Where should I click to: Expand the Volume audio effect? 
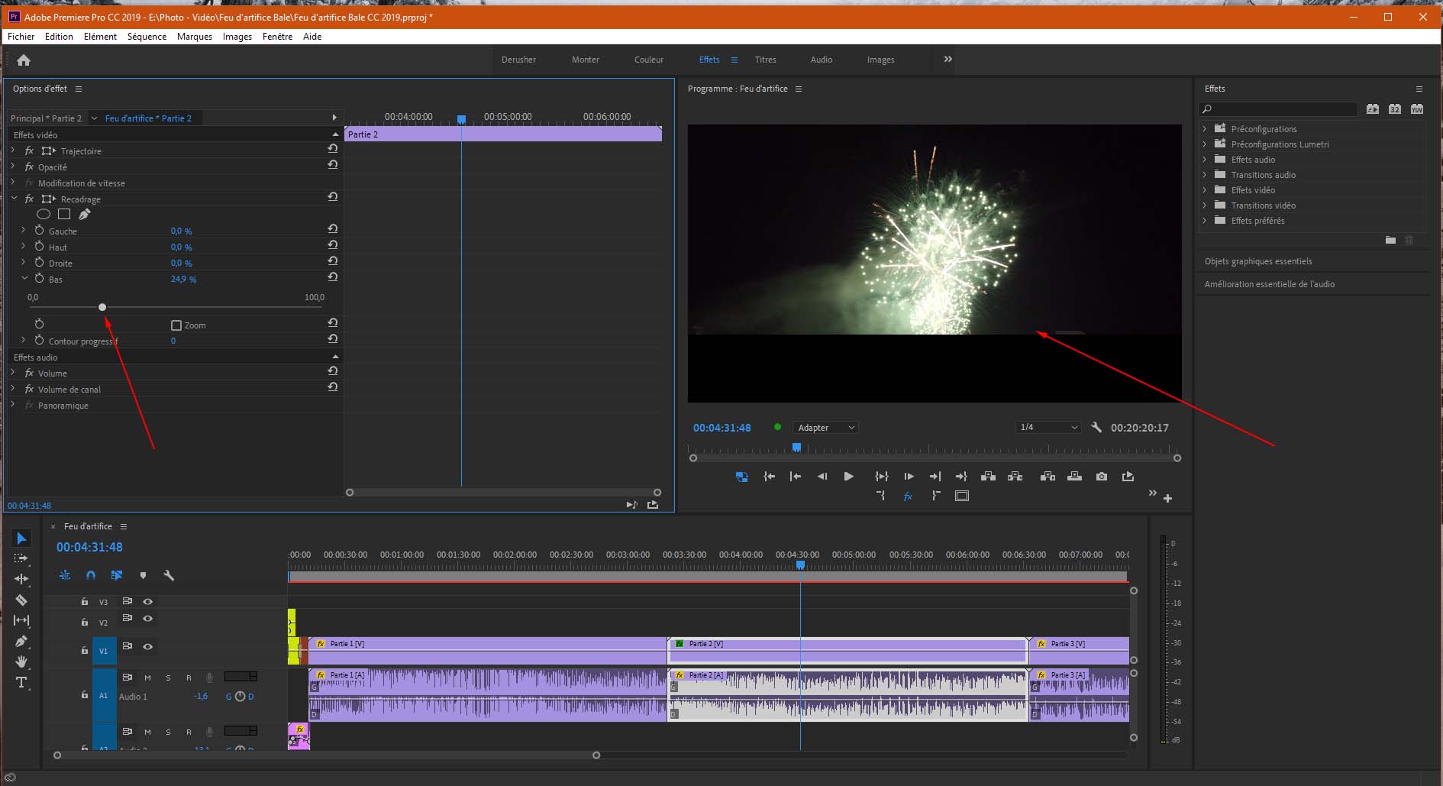(x=13, y=373)
